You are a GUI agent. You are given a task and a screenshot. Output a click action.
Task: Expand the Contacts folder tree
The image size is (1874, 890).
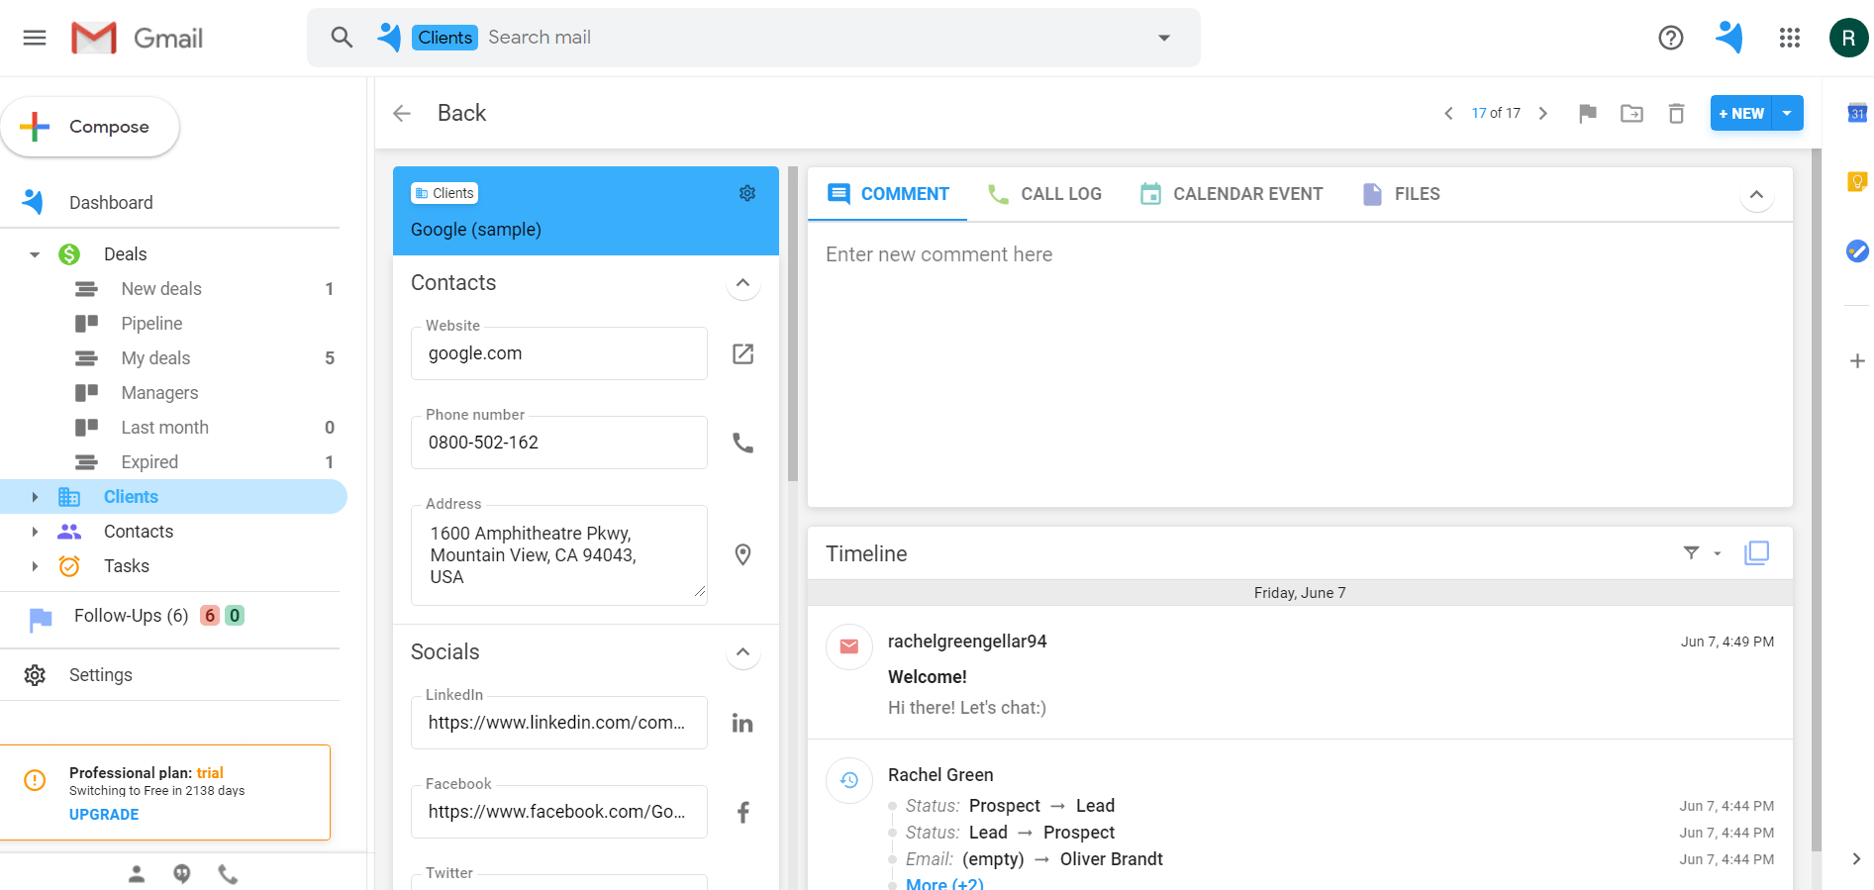[x=35, y=532]
